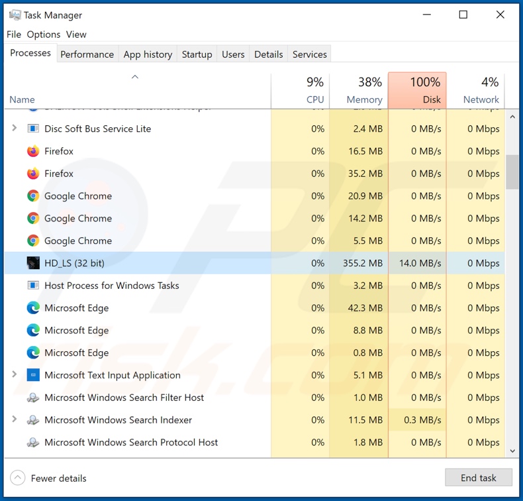Click the HD_LS (32 bit) process icon
This screenshot has width=523, height=501.
[33, 263]
